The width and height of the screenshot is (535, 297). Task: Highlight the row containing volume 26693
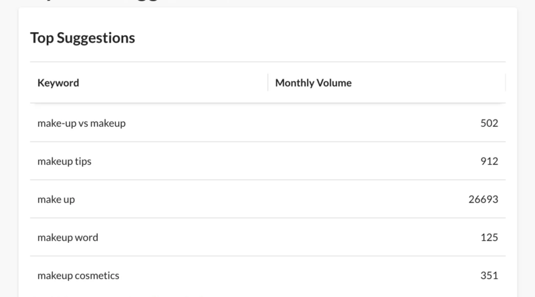click(x=267, y=199)
